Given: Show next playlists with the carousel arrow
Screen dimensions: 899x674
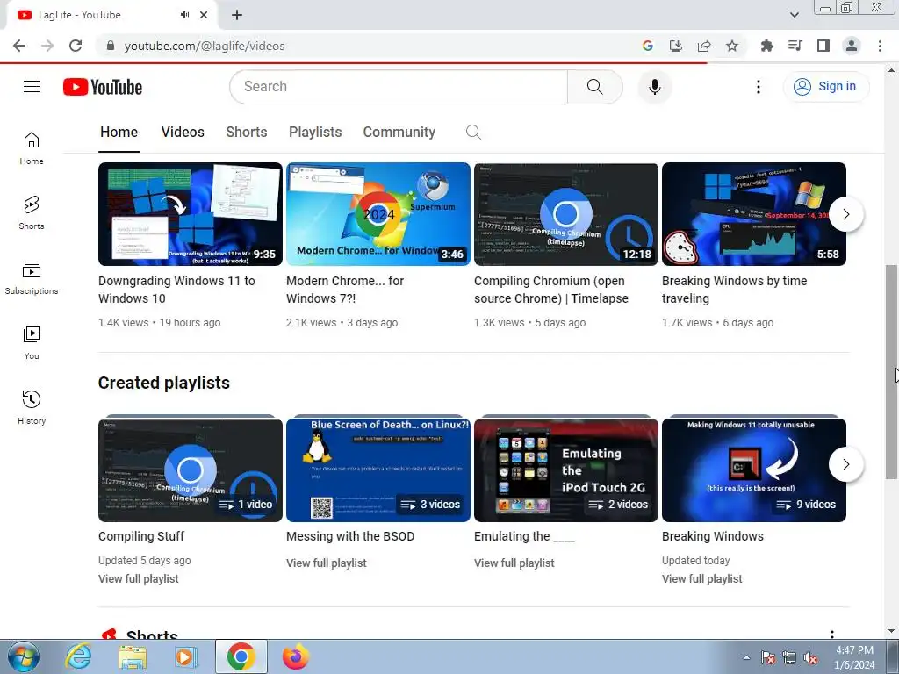Looking at the screenshot, I should click(x=845, y=464).
